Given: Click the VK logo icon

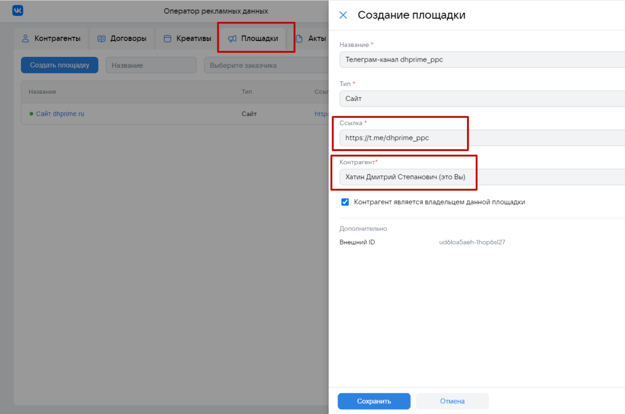Looking at the screenshot, I should point(18,11).
